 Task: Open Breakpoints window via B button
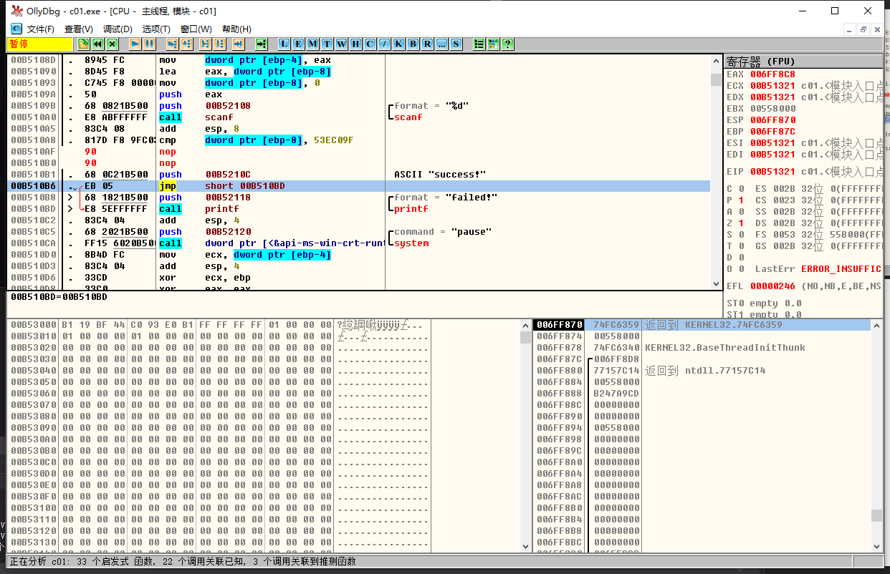413,44
